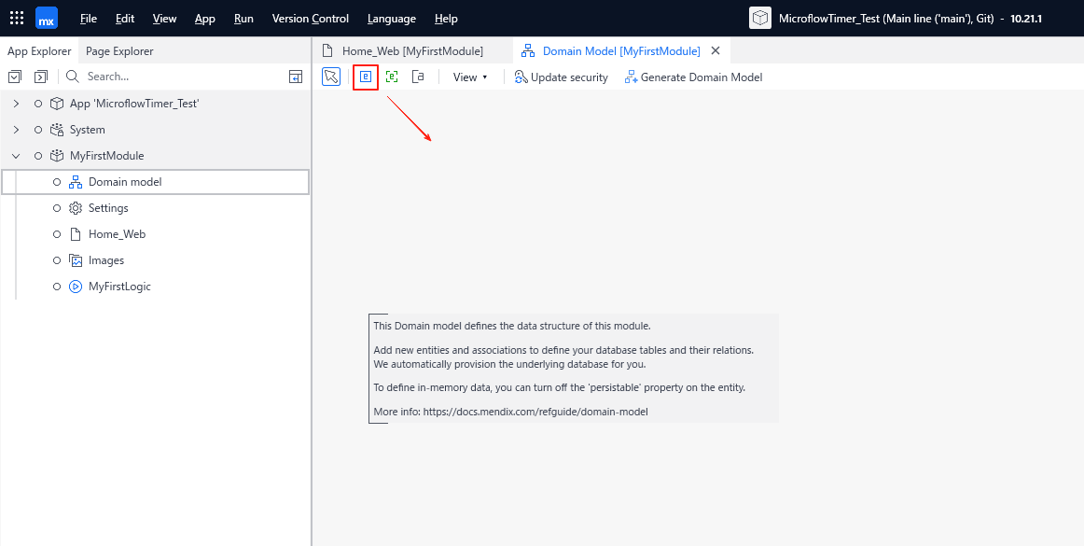The height and width of the screenshot is (546, 1084).
Task: Select the Annotation tool
Action: (x=418, y=77)
